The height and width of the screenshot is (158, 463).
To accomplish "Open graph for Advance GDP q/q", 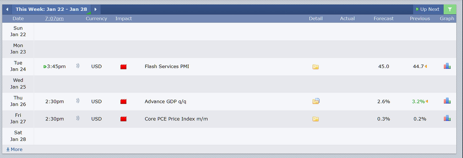I will click(x=447, y=101).
